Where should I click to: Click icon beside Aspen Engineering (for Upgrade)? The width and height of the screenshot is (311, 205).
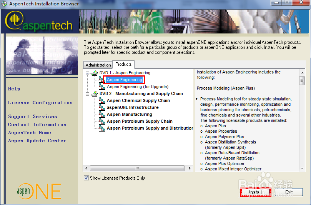pos(102,87)
